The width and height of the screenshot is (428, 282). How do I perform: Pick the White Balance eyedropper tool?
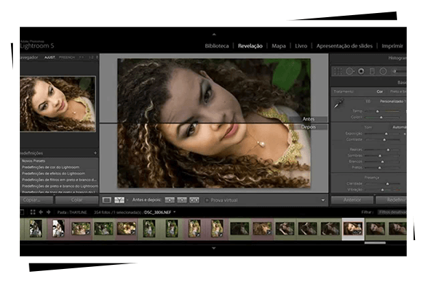coord(338,104)
